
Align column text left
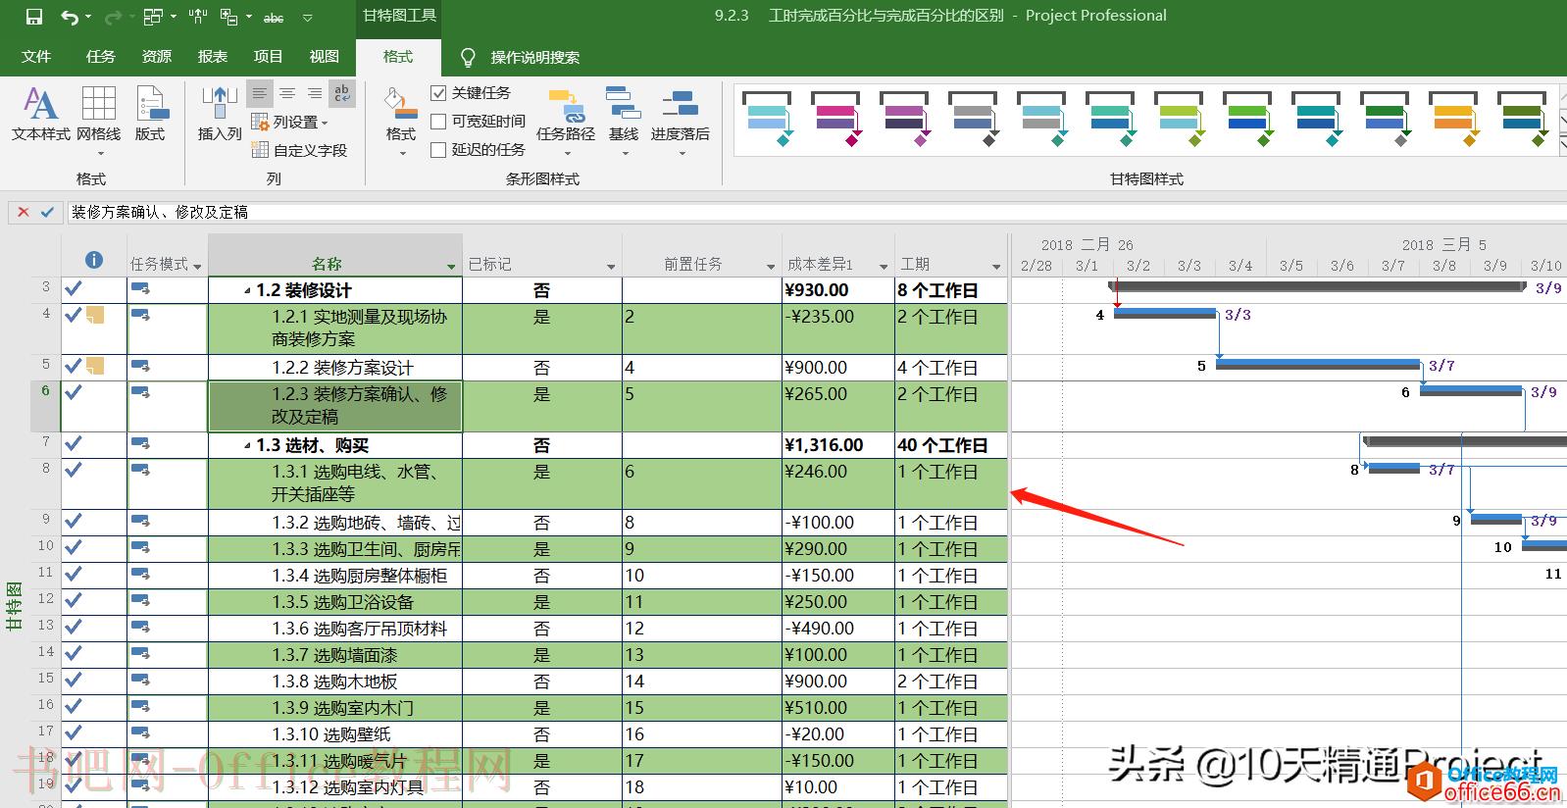pyautogui.click(x=259, y=93)
